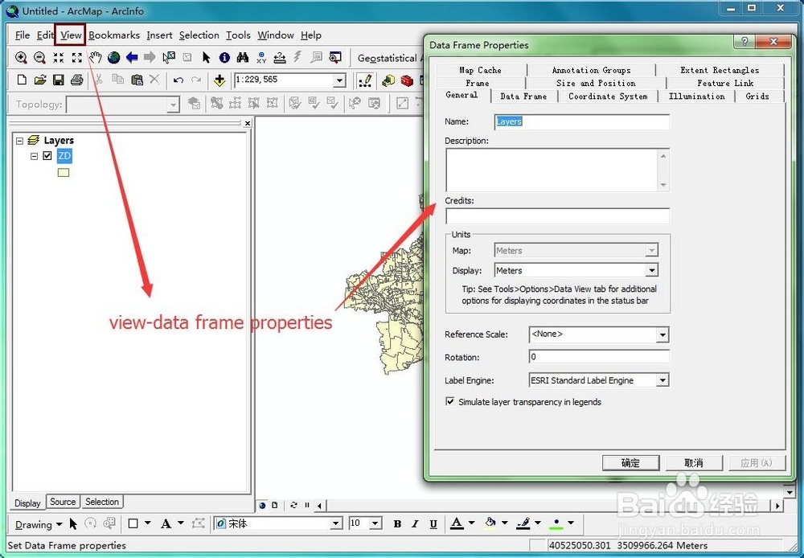Open the ArcToolbox red toolbox icon
The image size is (804, 558).
(x=407, y=80)
